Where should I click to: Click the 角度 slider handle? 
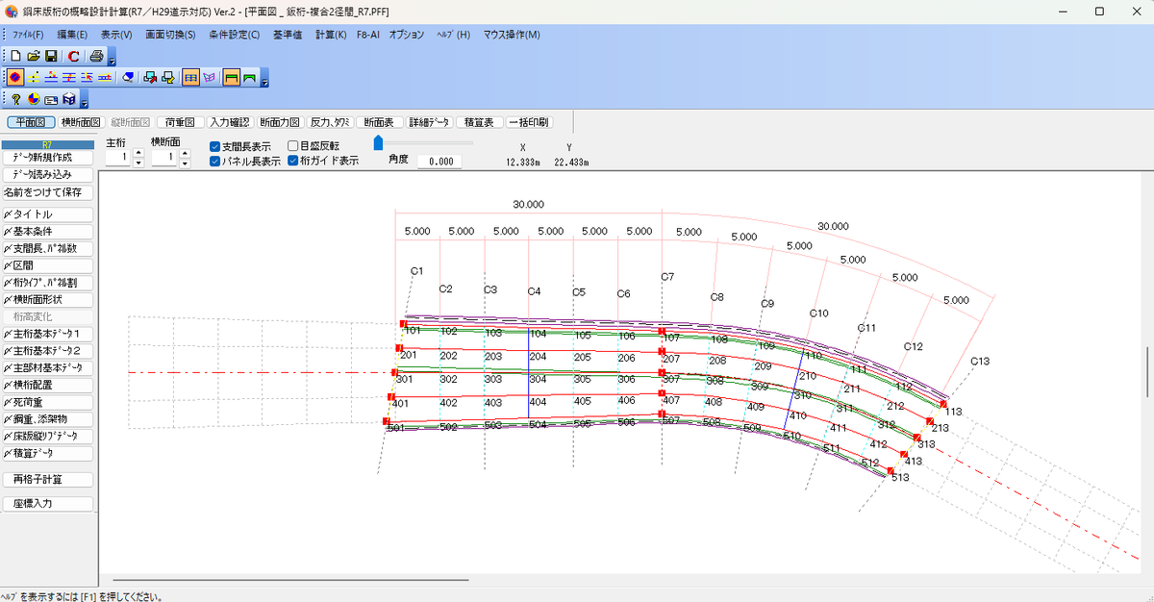point(378,143)
